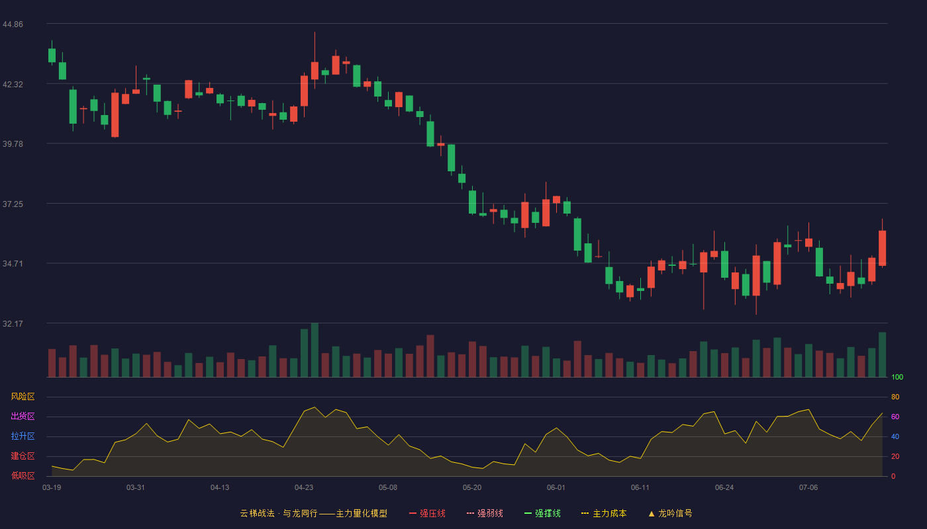This screenshot has width=927, height=529.
Task: Click the 03-31 date label
Action: [136, 487]
